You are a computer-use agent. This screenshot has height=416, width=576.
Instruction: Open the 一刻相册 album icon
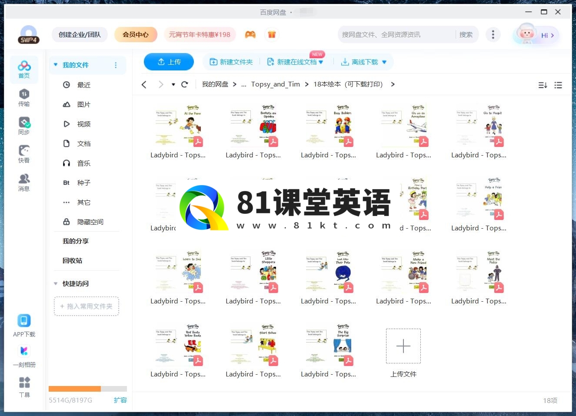coord(24,356)
